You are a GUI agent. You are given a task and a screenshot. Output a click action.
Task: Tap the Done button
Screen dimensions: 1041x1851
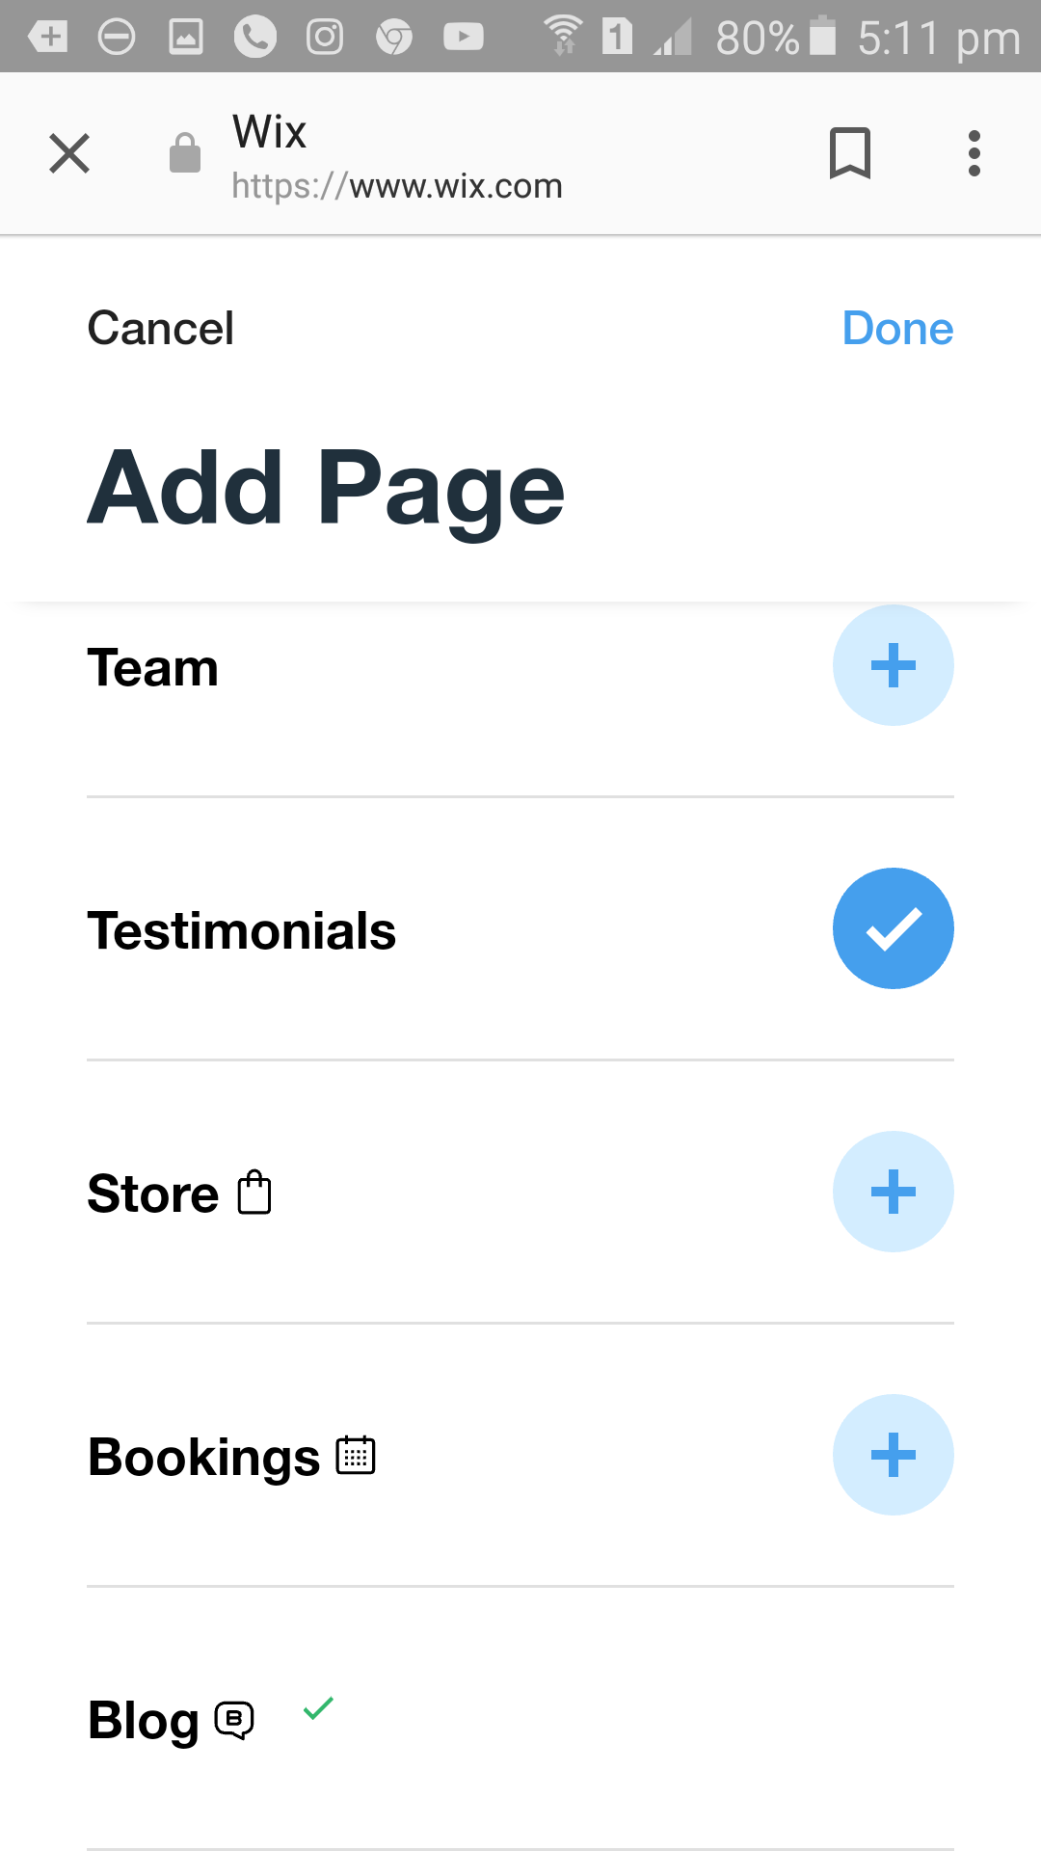point(896,329)
